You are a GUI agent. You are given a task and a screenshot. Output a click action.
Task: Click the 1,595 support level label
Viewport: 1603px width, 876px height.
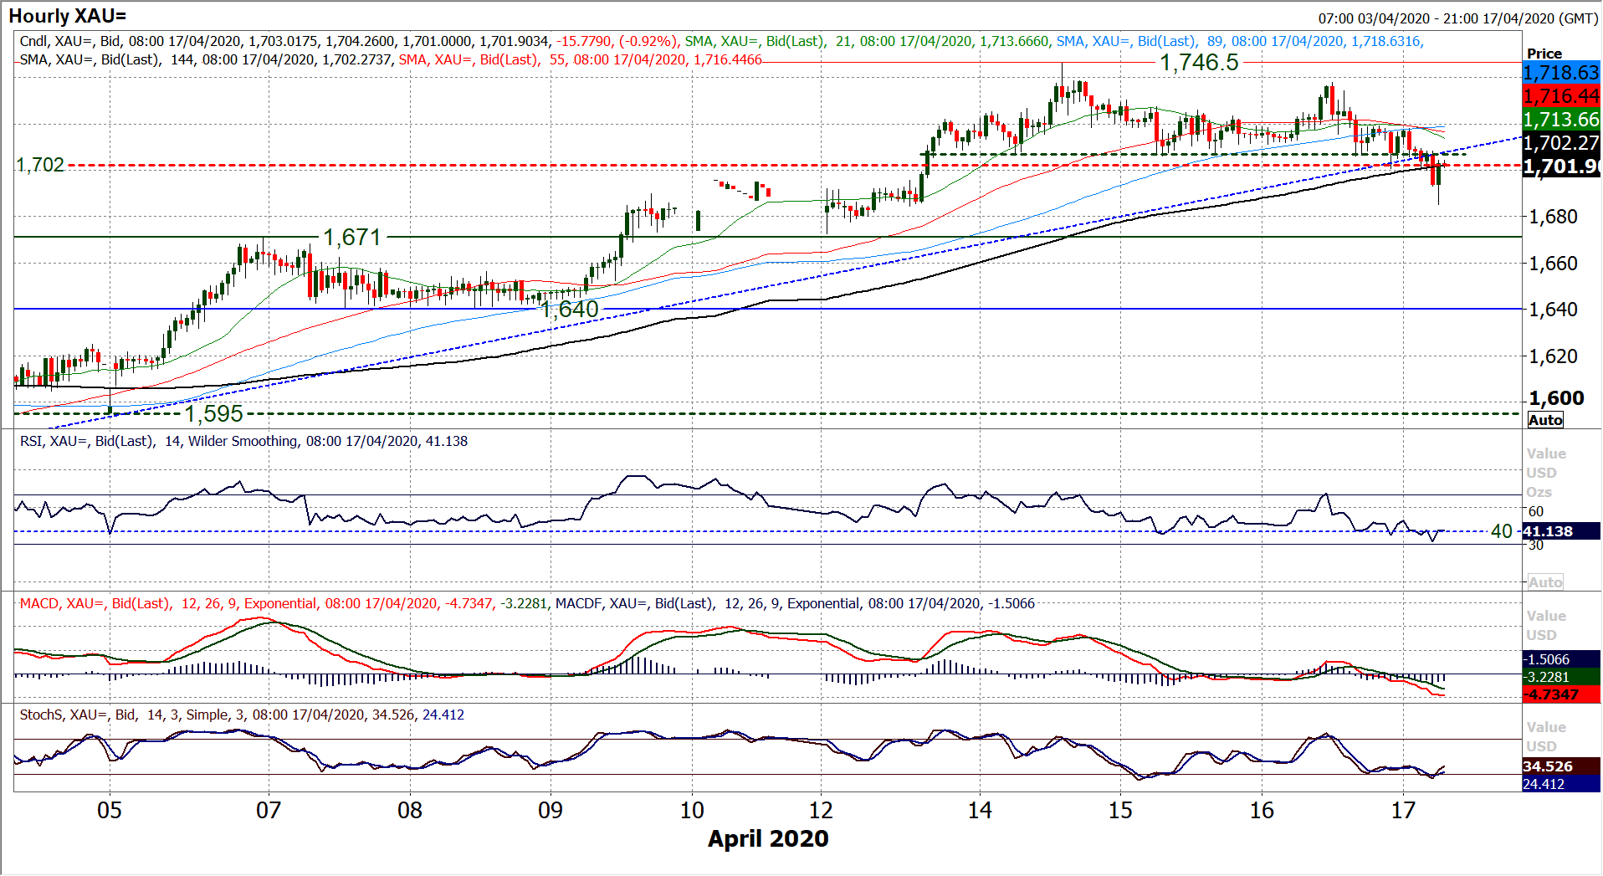(x=213, y=413)
